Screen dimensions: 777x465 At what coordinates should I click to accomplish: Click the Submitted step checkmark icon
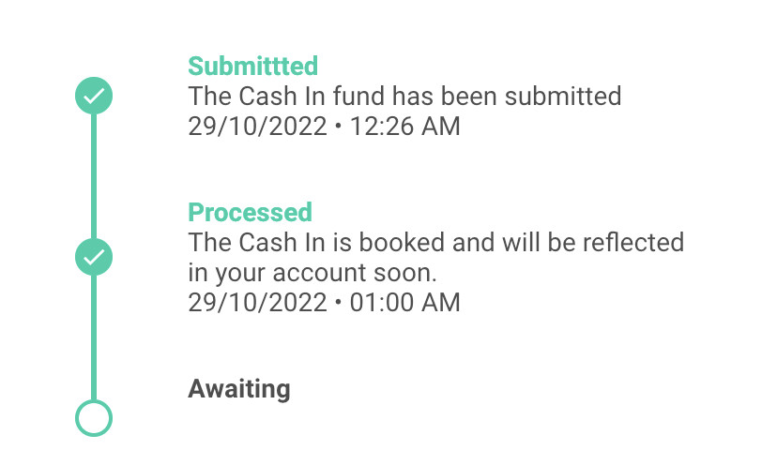point(94,96)
